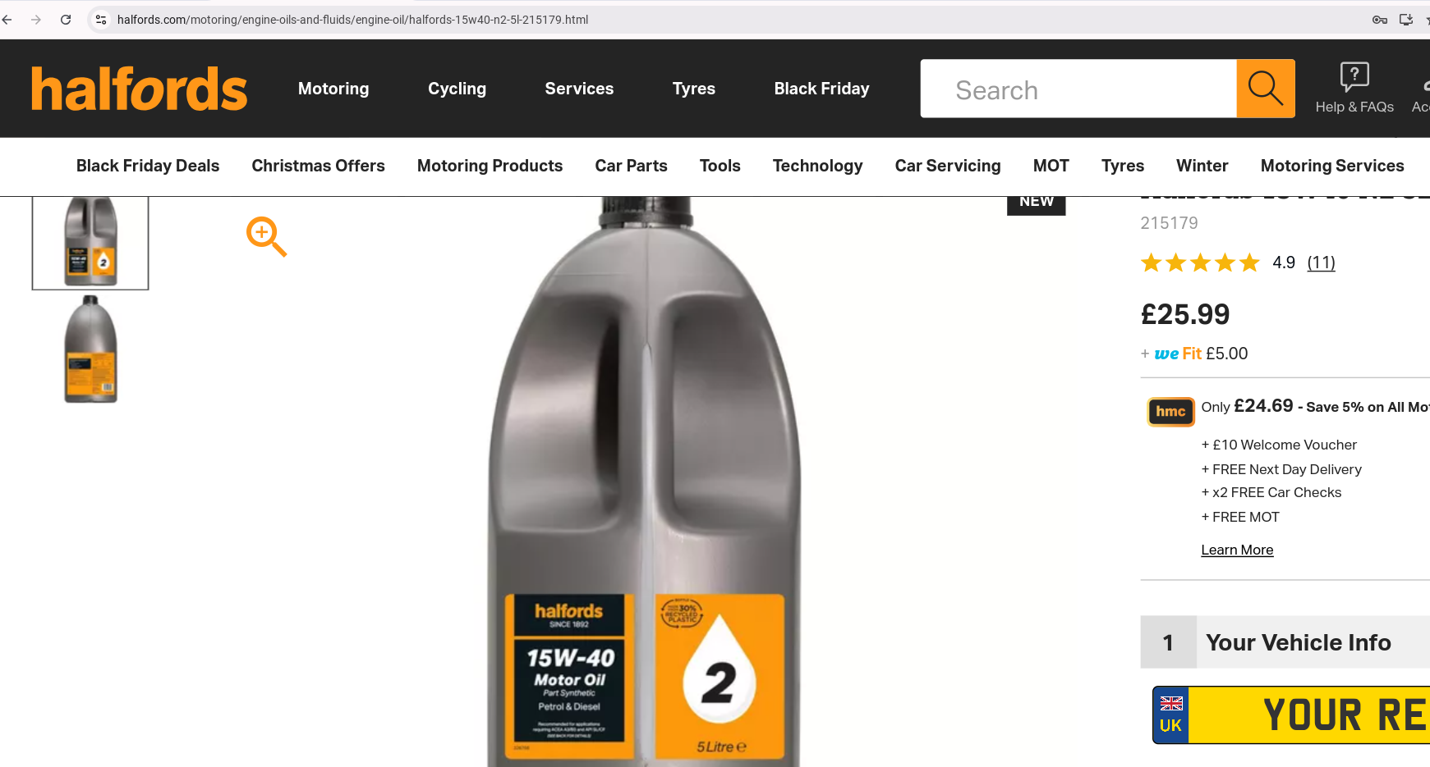Viewport: 1430px width, 767px height.
Task: Select the Motoring Products category
Action: coord(490,166)
